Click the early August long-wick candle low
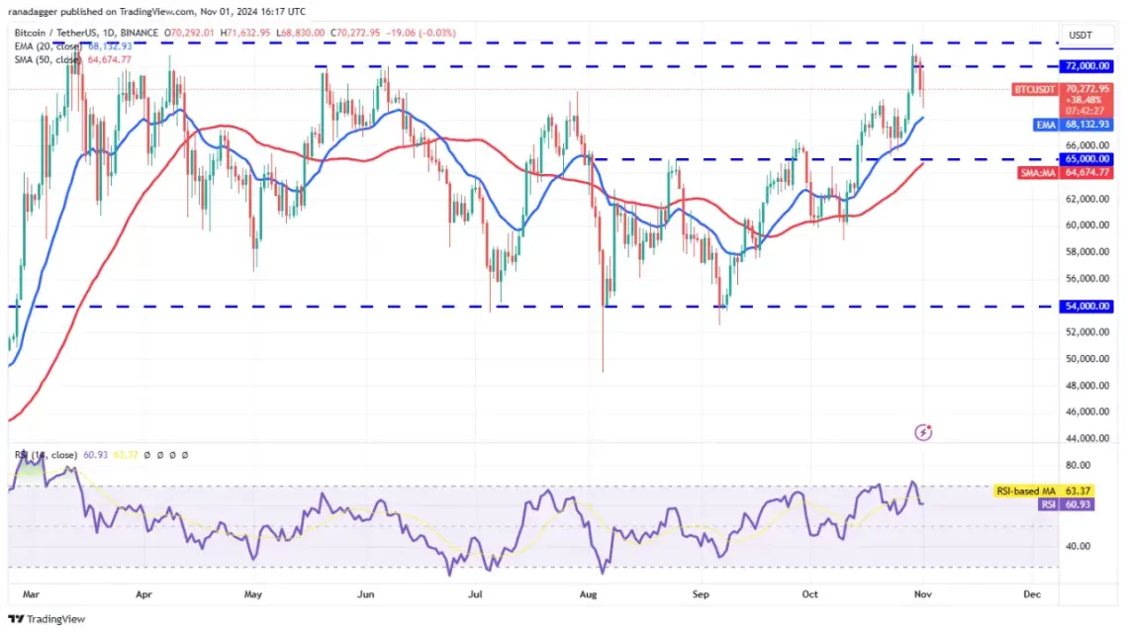 pyautogui.click(x=603, y=370)
